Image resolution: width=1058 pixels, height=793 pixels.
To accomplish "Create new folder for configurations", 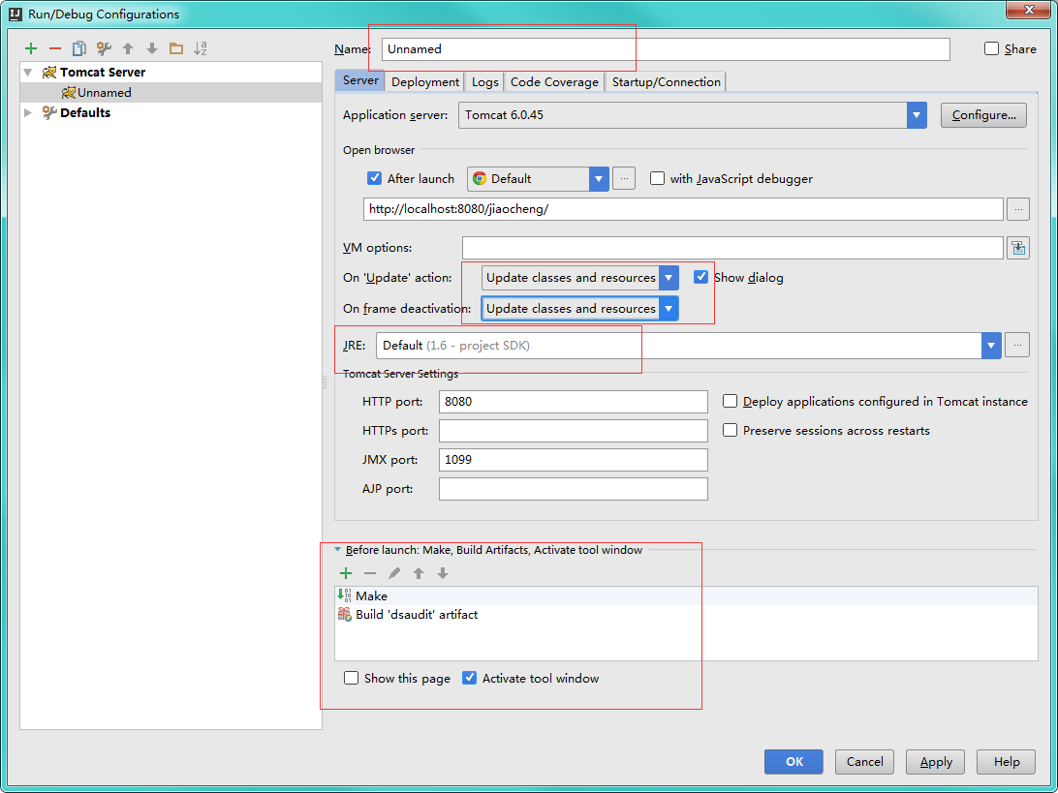I will pyautogui.click(x=176, y=48).
